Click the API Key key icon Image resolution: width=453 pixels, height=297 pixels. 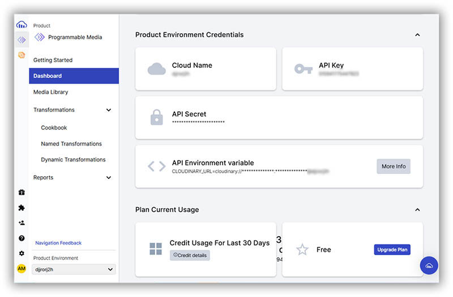click(x=304, y=69)
